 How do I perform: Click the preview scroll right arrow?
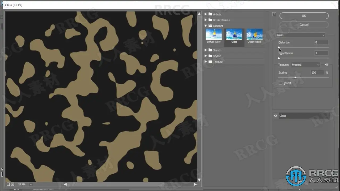195,184
